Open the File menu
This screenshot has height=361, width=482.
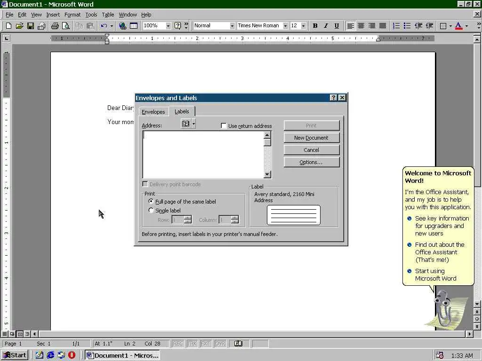click(x=9, y=15)
